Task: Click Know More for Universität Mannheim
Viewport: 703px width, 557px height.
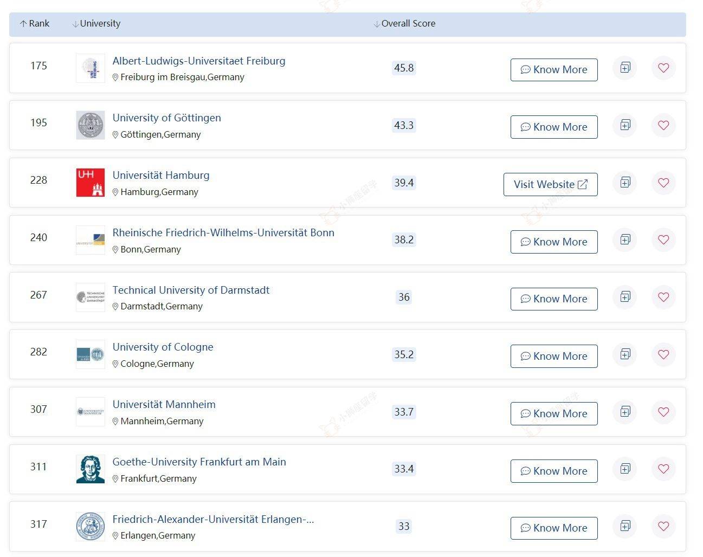Action: (x=554, y=414)
